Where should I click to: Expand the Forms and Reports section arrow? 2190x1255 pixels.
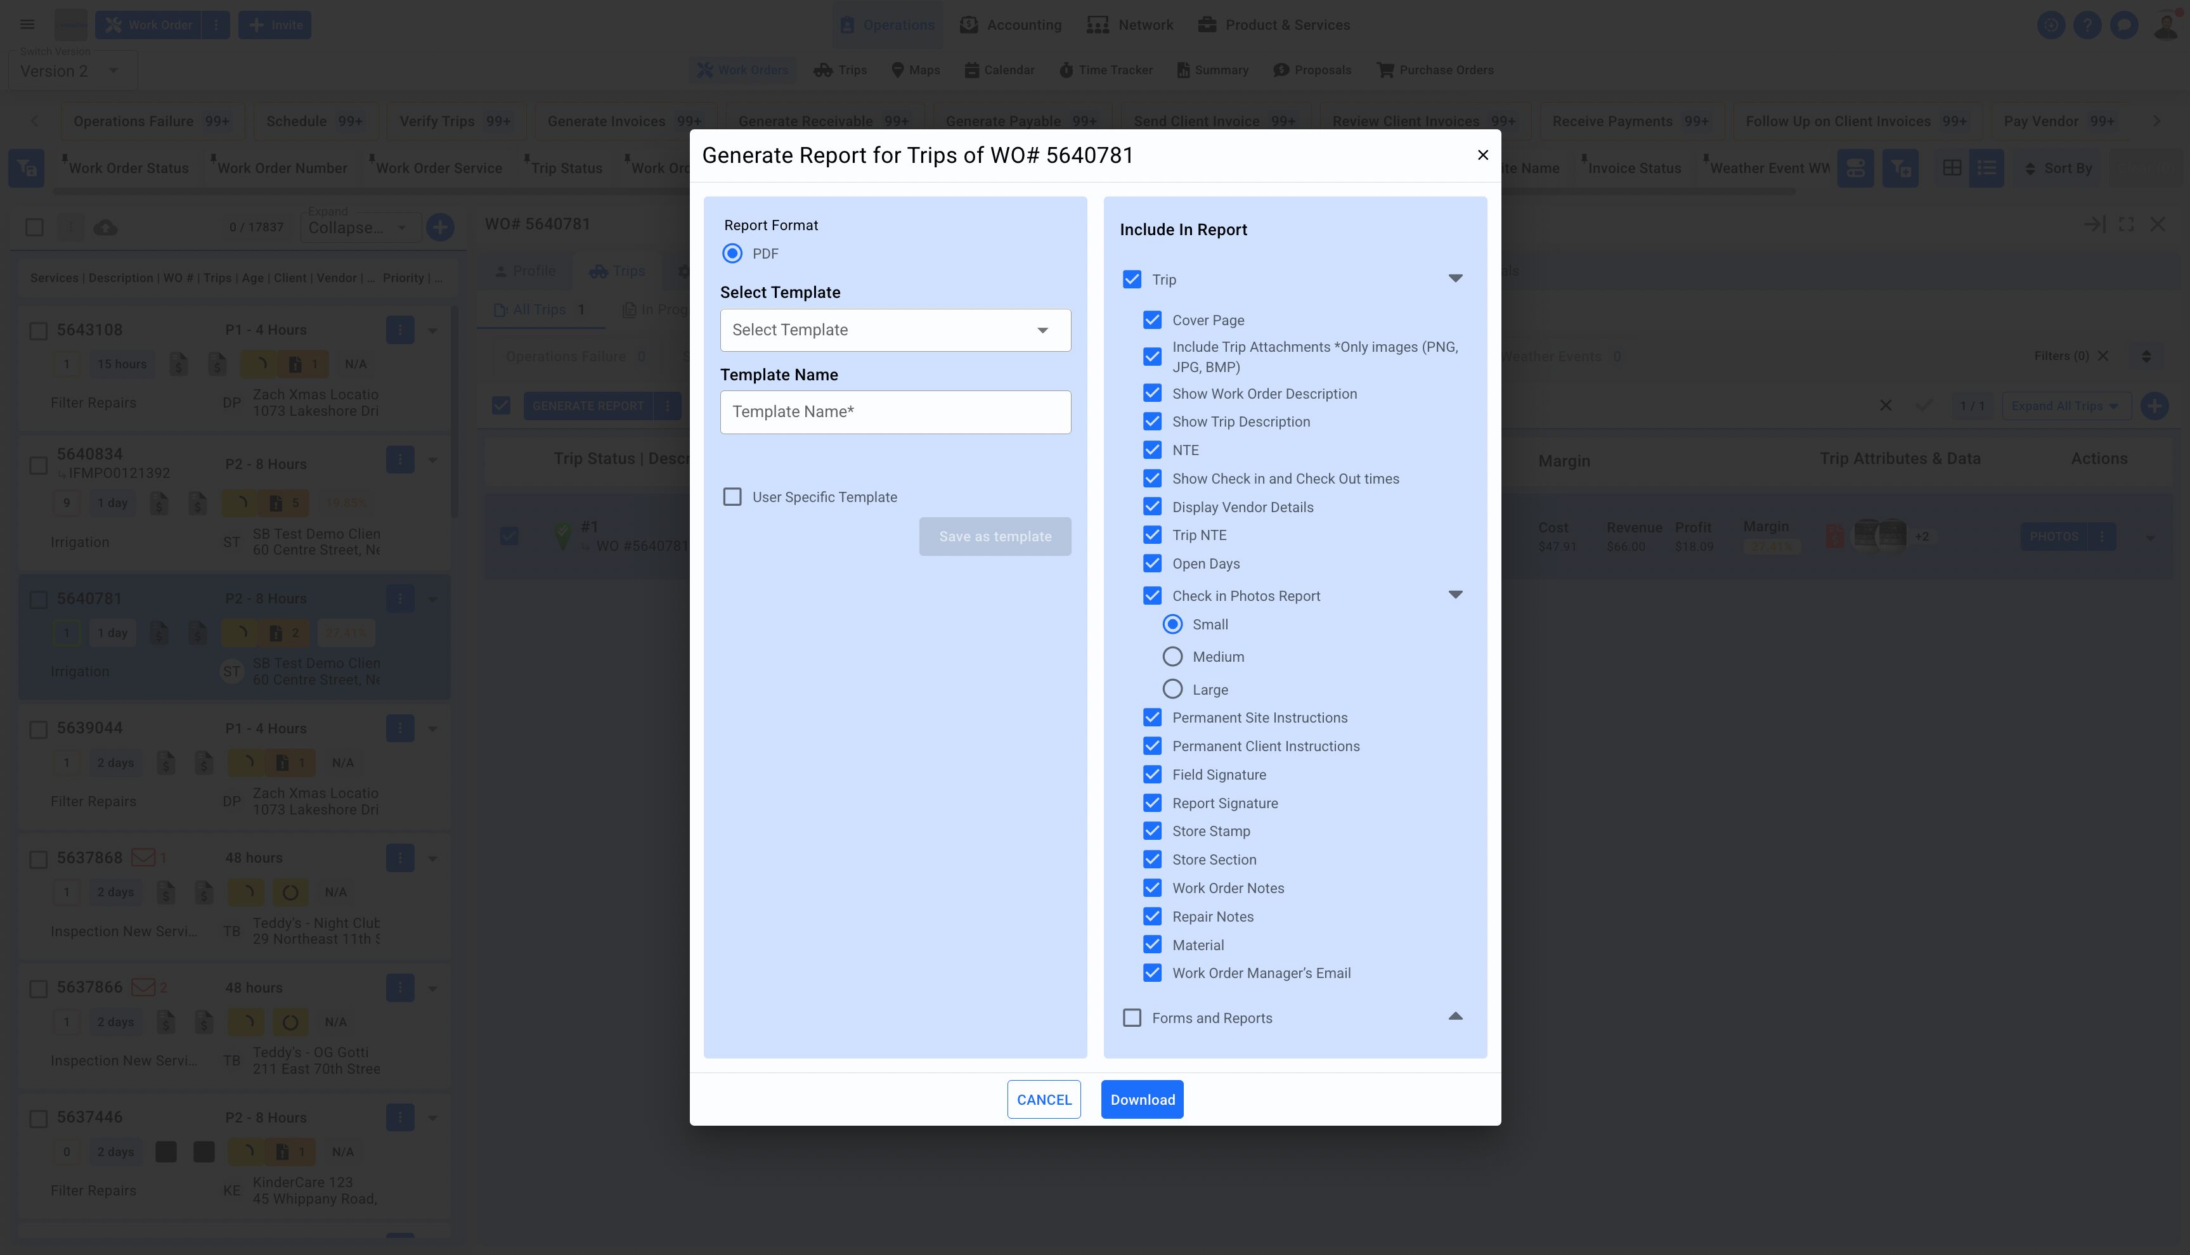1455,1017
